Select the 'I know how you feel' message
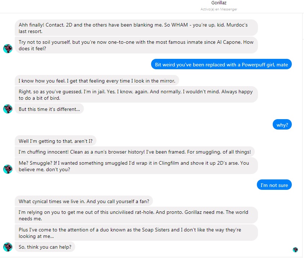Image resolution: width=304 pixels, height=258 pixels. pos(97,80)
